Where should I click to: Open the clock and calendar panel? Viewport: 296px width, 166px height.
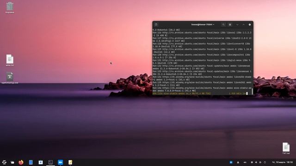pyautogui.click(x=282, y=162)
